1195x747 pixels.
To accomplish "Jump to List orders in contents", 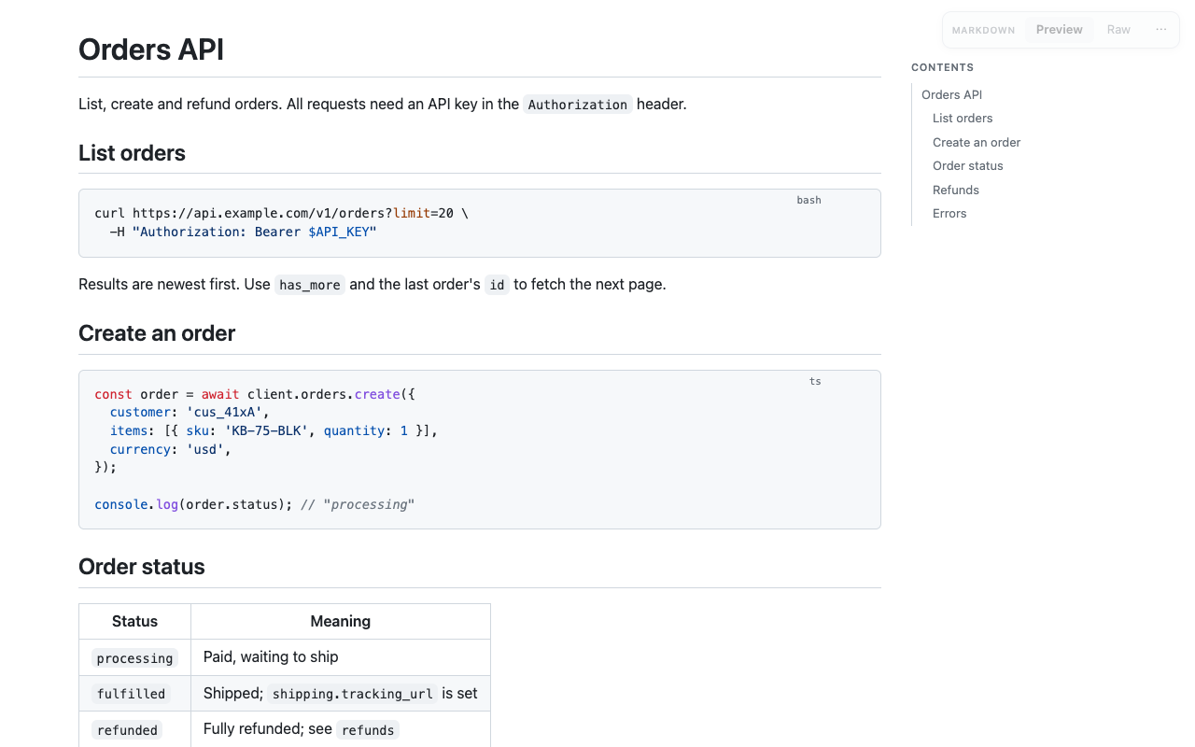I will pyautogui.click(x=963, y=119).
